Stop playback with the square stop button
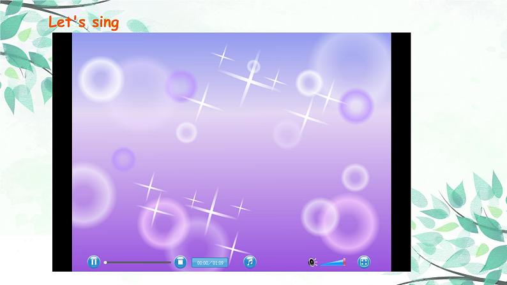 [x=180, y=262]
